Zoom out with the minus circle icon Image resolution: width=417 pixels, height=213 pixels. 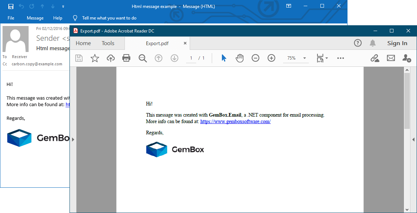[256, 58]
